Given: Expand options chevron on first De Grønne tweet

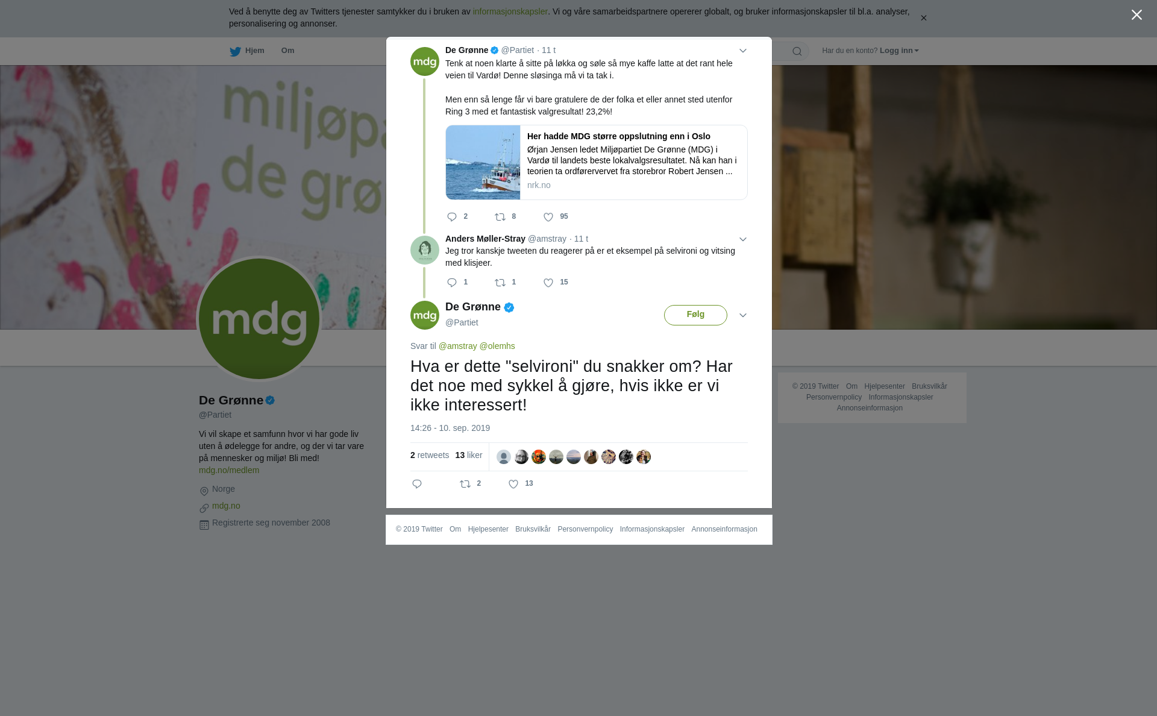Looking at the screenshot, I should [743, 51].
